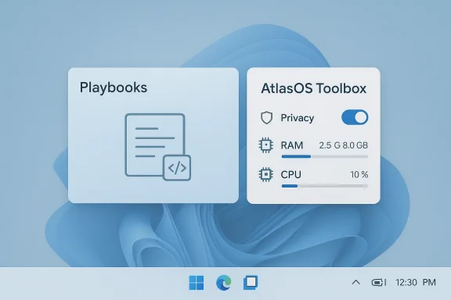Click the battery status tray icon
This screenshot has width=451, height=300.
pos(379,283)
